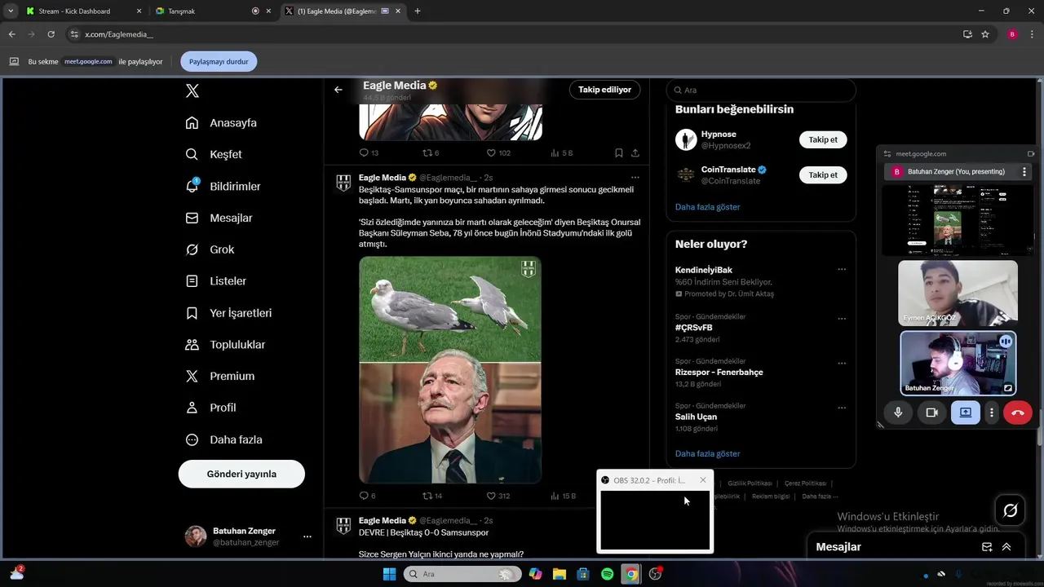Turn off camera in Meet popup

click(x=931, y=413)
